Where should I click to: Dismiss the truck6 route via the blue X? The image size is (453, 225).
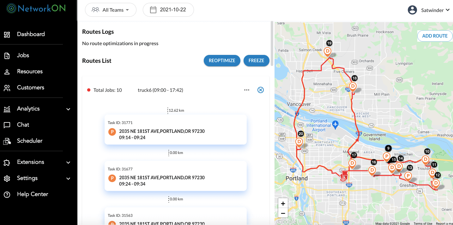click(x=260, y=90)
